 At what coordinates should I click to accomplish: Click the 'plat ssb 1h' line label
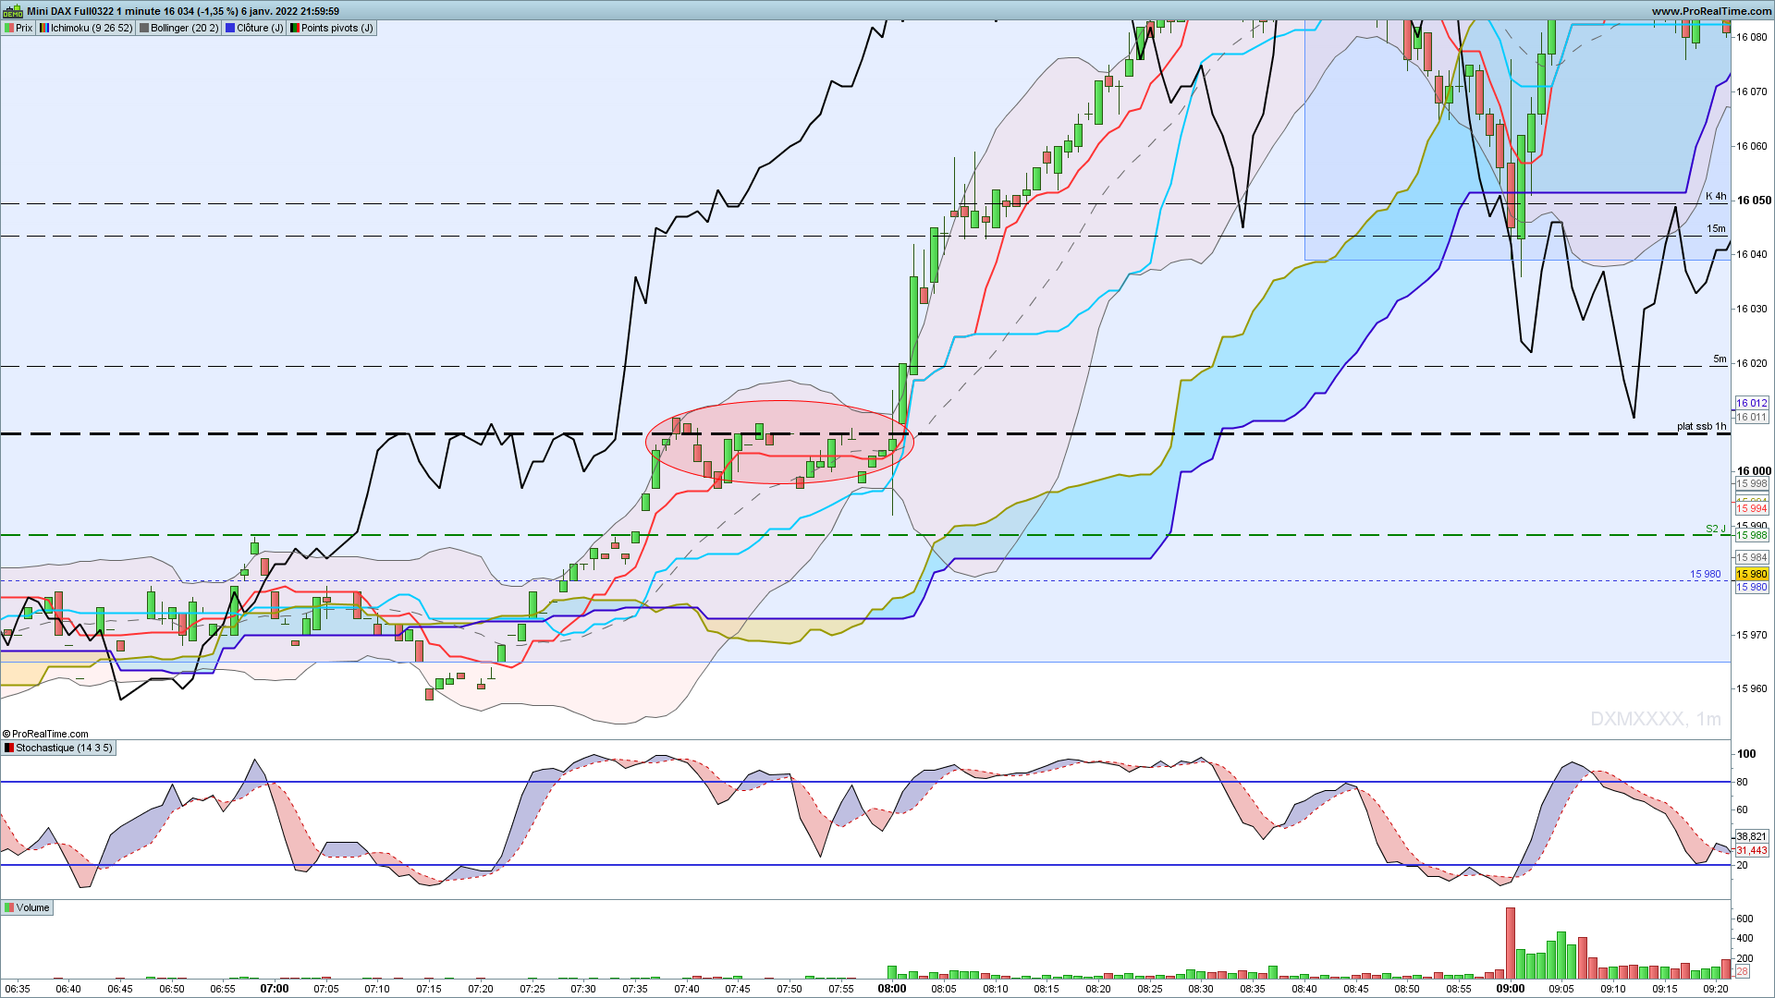[x=1701, y=426]
